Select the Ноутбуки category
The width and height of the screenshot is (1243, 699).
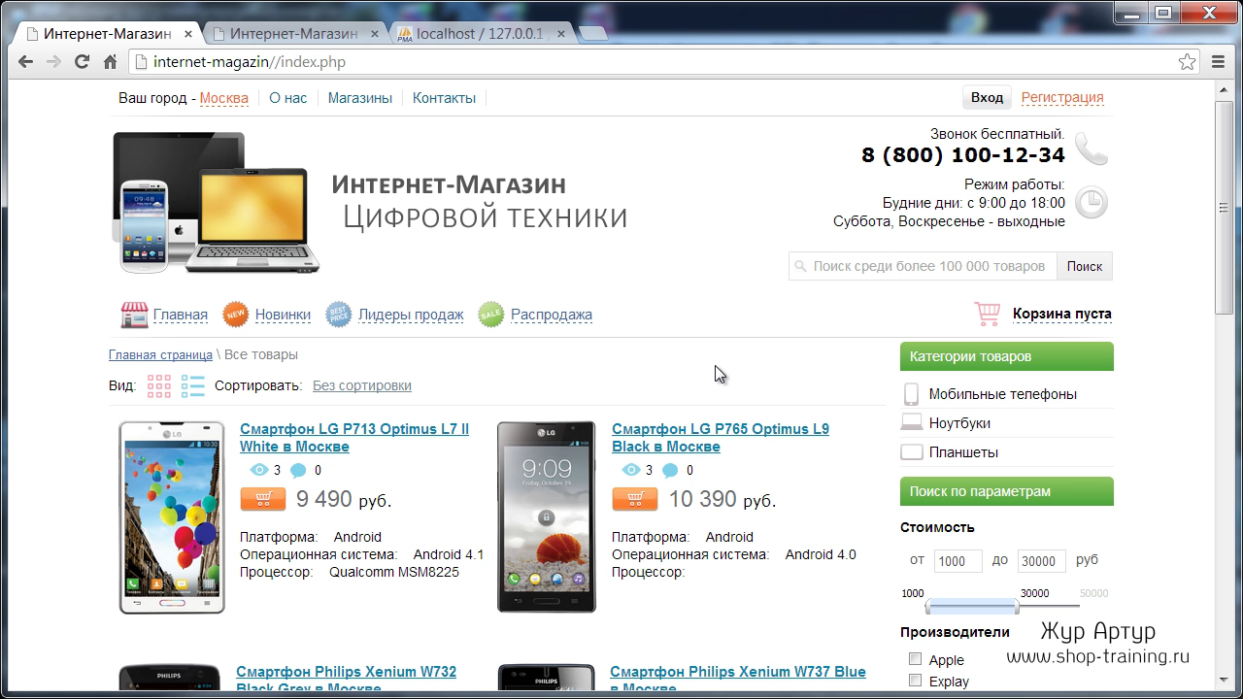tap(959, 423)
